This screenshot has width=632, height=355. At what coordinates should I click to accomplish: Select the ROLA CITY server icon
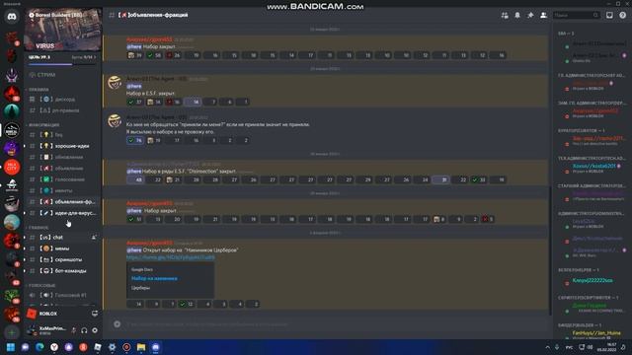pos(12,167)
